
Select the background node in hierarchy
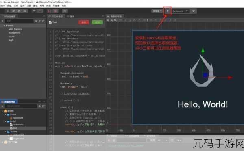tap(14, 33)
